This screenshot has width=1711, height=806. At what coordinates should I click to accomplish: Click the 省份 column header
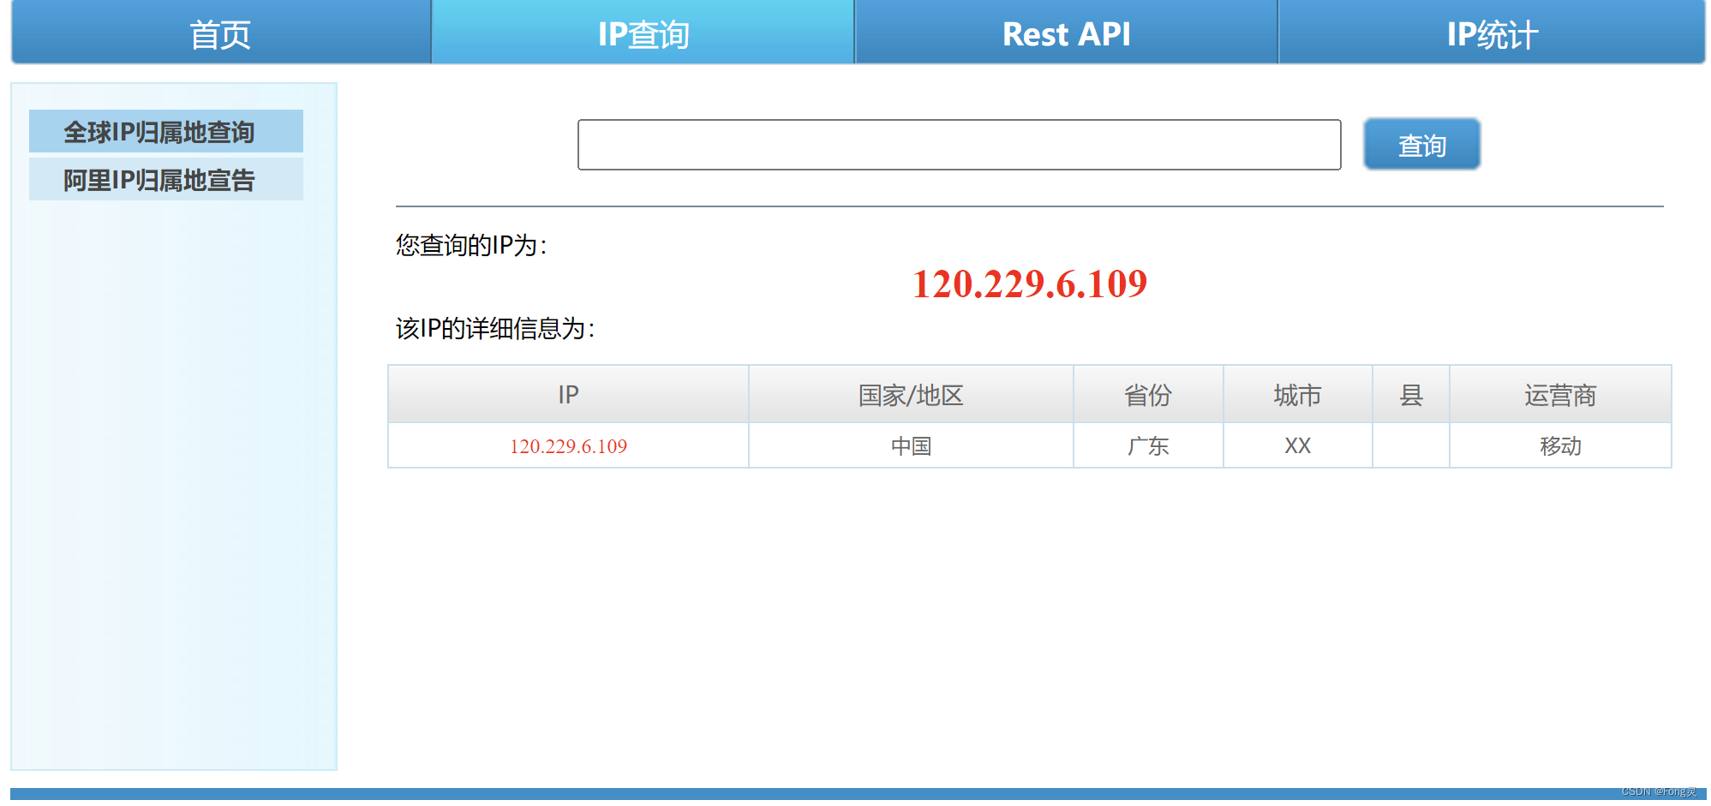pos(1148,394)
